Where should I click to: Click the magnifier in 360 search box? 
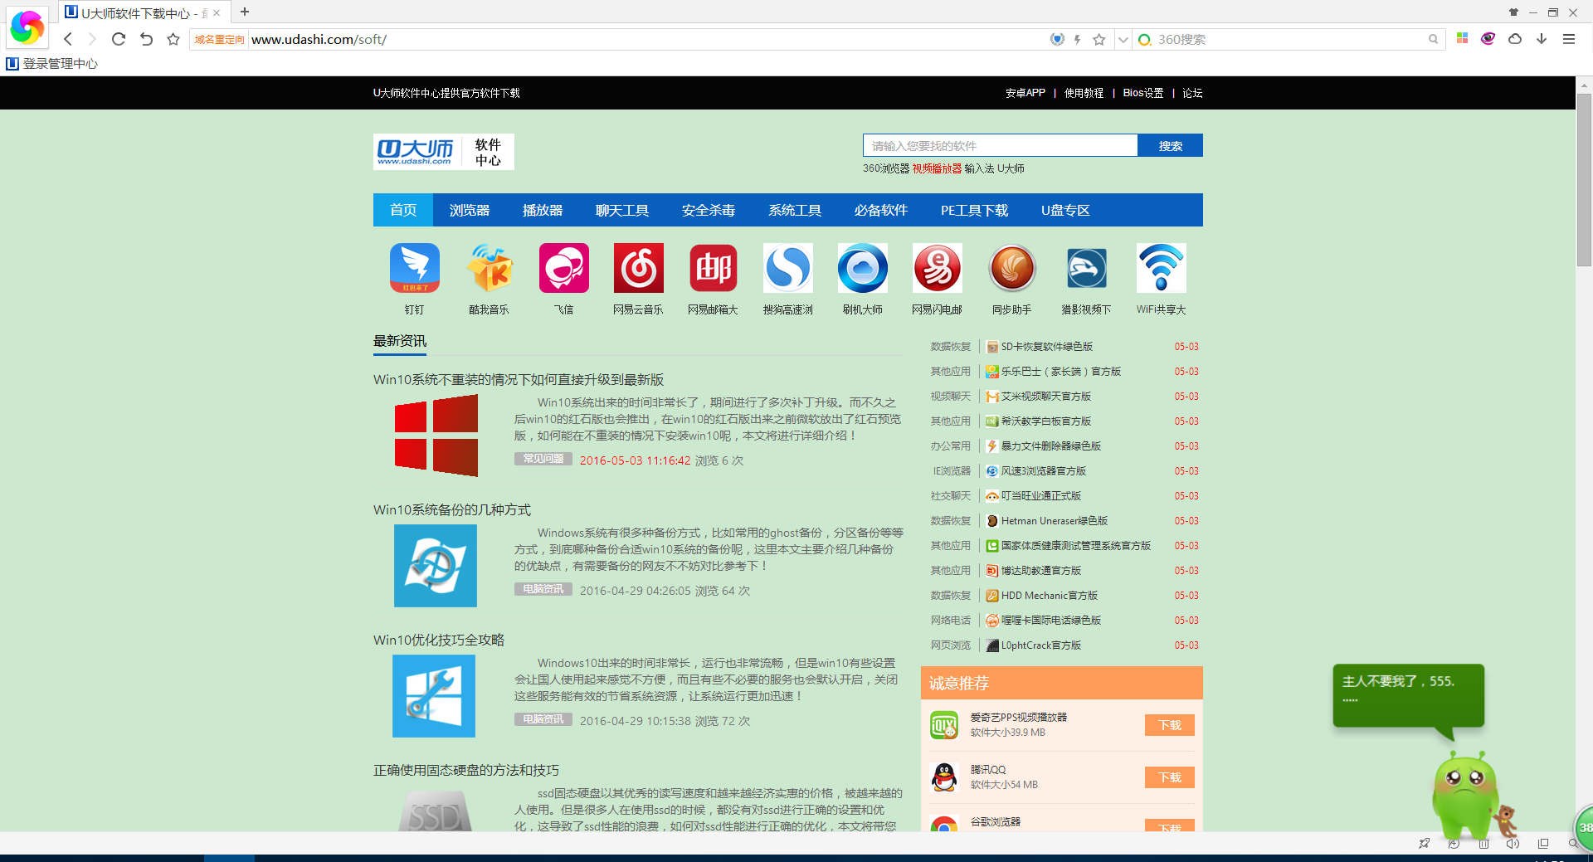[1433, 39]
